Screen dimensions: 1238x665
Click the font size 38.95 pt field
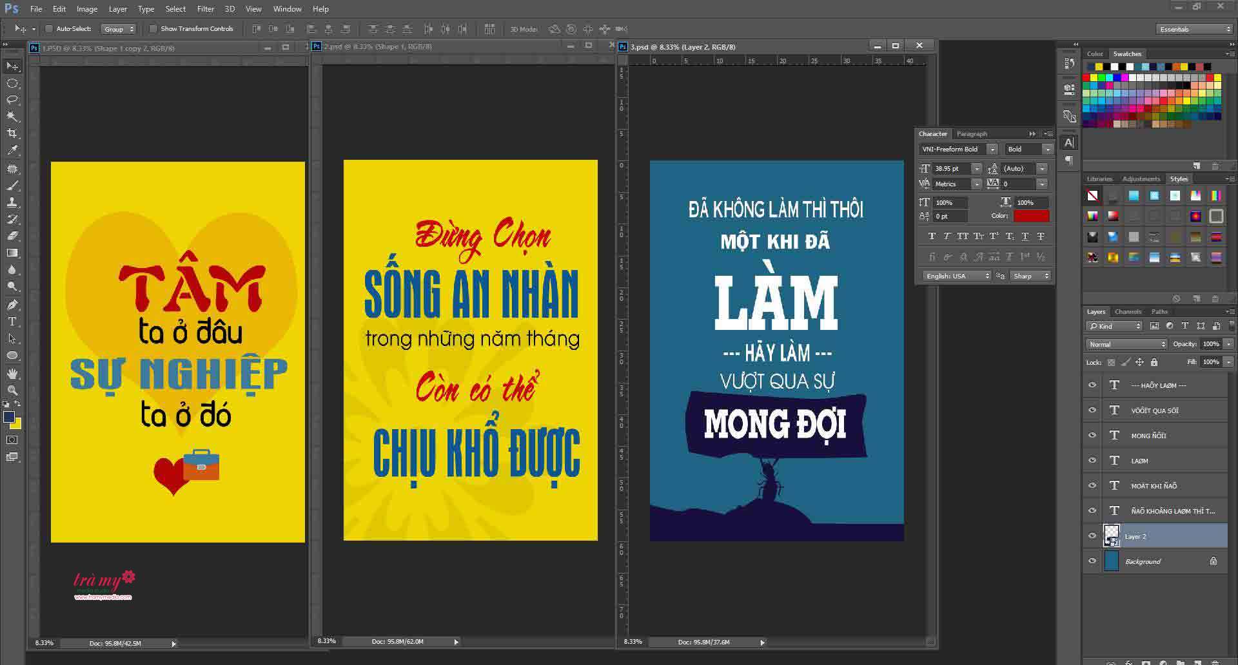[952, 169]
